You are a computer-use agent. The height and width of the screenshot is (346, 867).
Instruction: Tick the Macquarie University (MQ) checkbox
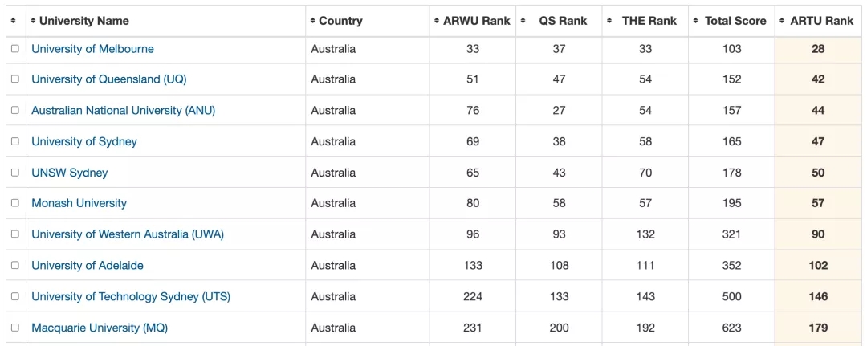pyautogui.click(x=15, y=328)
